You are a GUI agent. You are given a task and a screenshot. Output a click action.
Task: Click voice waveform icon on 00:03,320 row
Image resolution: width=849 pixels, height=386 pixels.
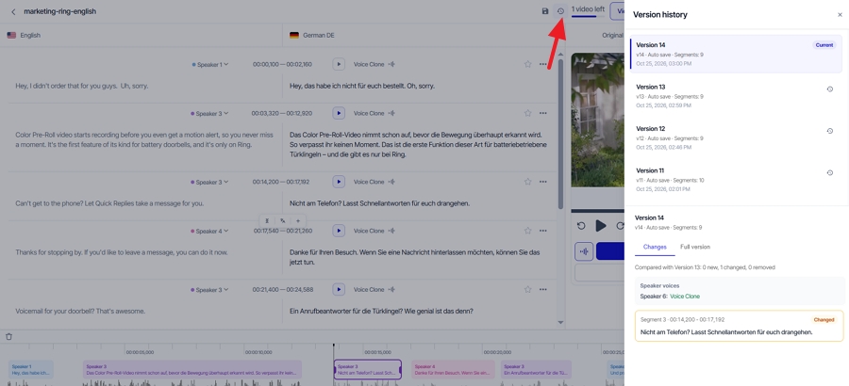pyautogui.click(x=391, y=114)
